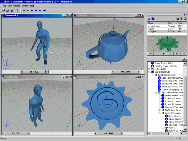Select the cube shape icon in library panel
The image size is (188, 141).
pyautogui.click(x=177, y=19)
